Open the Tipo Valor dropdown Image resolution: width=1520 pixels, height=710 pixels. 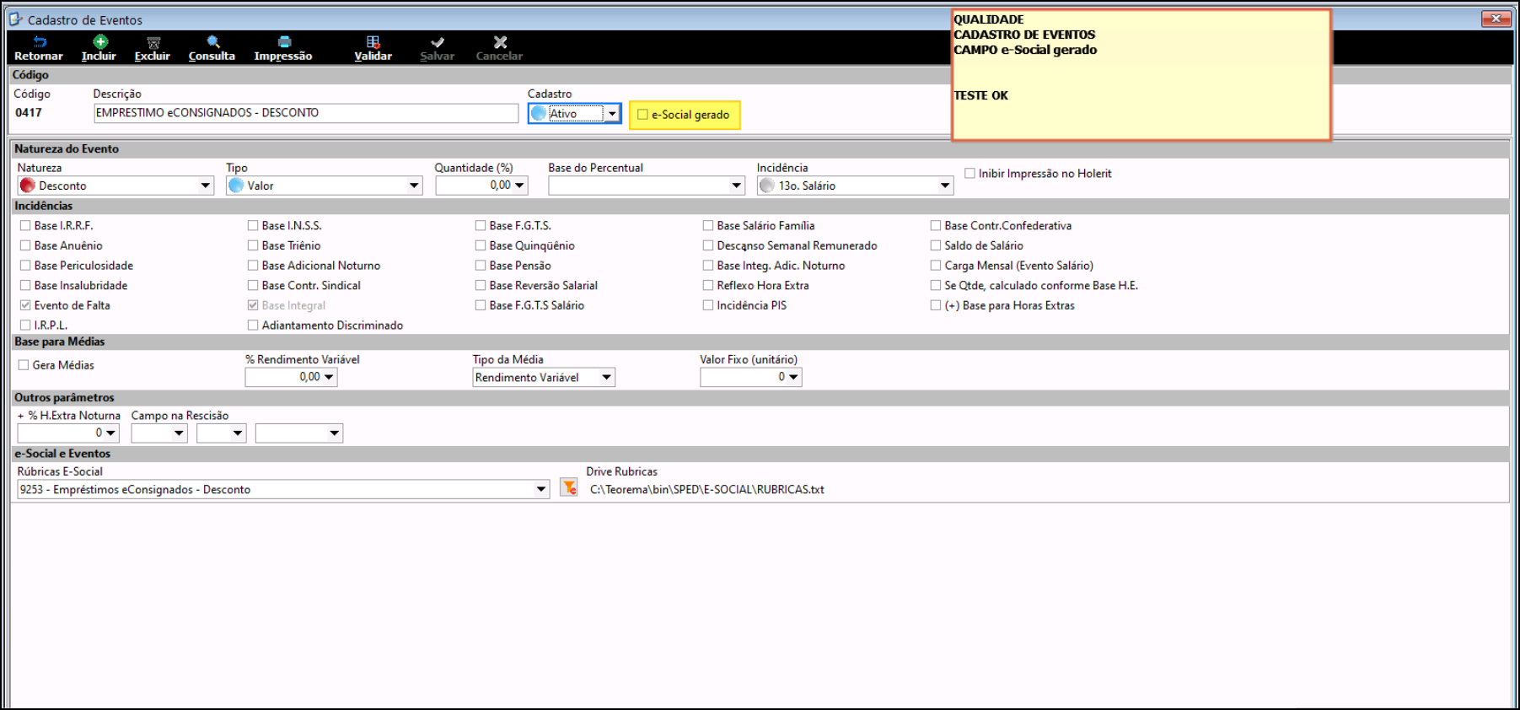pos(414,186)
